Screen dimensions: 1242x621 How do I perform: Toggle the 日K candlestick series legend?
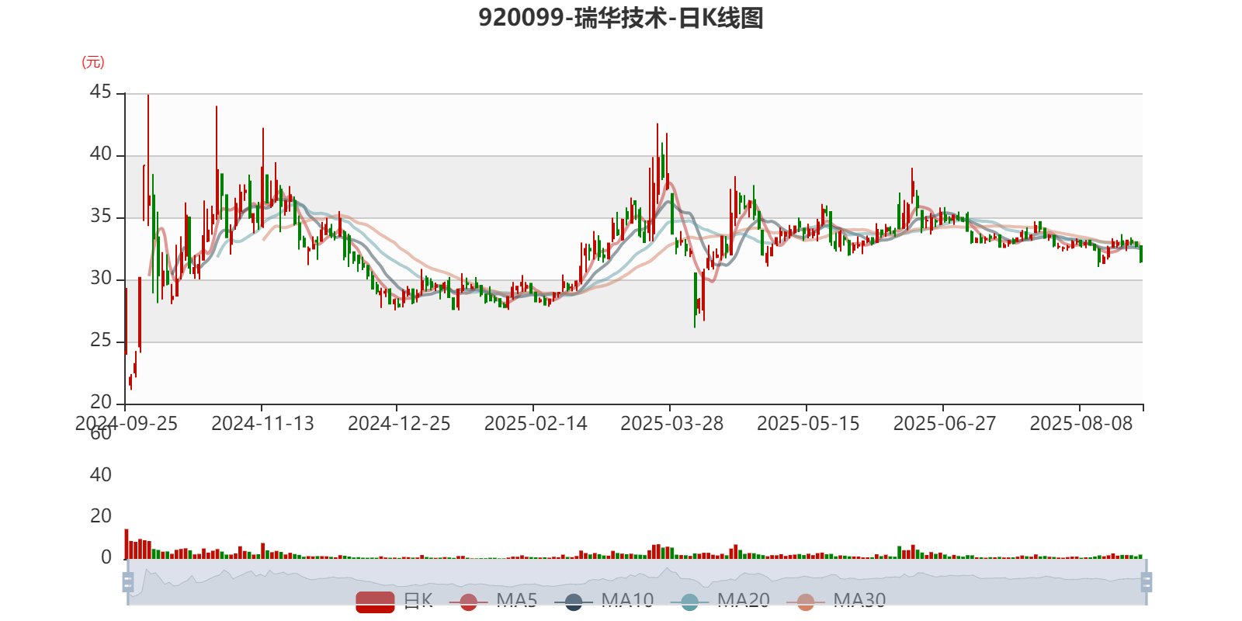click(x=394, y=601)
